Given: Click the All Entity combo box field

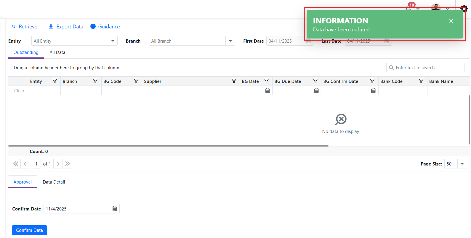Looking at the screenshot, I should pyautogui.click(x=70, y=41).
